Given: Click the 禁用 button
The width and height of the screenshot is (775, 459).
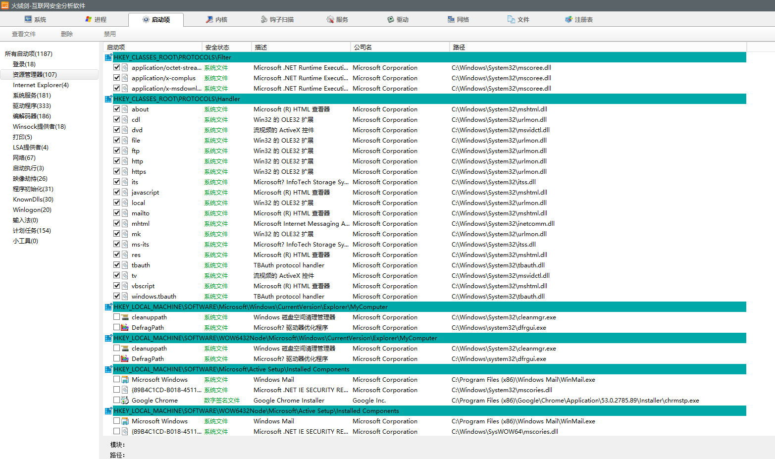Looking at the screenshot, I should tap(109, 34).
